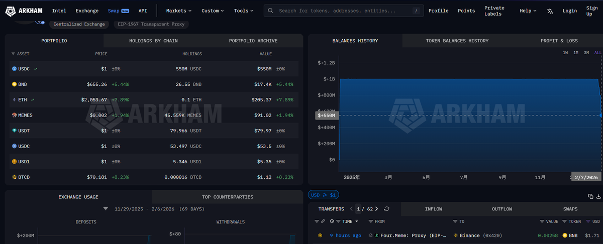Viewport: 603px width, 244px height.
Task: Click the Binance logo icon in the TO column
Action: coord(456,235)
